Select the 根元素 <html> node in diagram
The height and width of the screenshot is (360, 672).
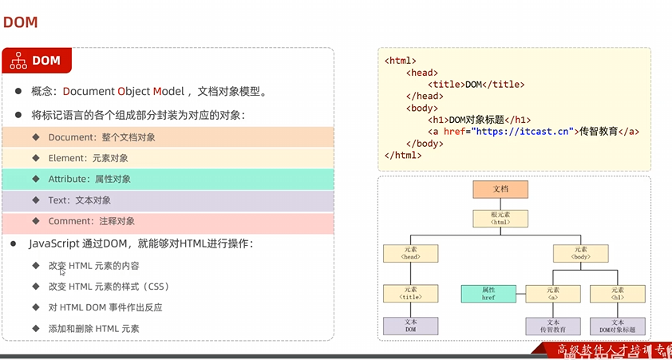point(500,219)
